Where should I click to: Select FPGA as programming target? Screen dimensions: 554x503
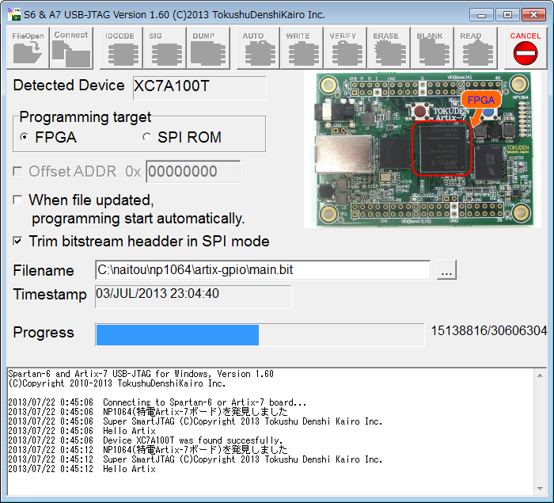(x=25, y=138)
